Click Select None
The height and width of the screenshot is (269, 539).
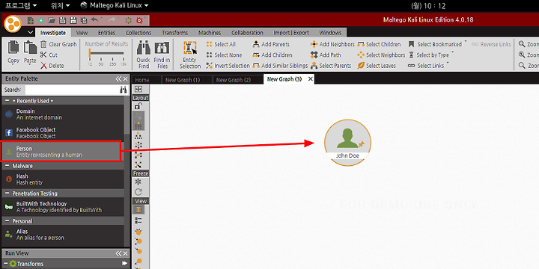pyautogui.click(x=224, y=55)
